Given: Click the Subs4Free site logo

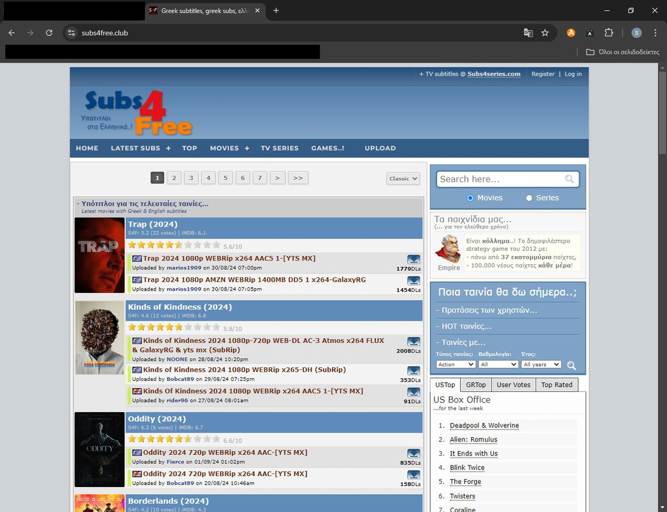Looking at the screenshot, I should coord(137,112).
